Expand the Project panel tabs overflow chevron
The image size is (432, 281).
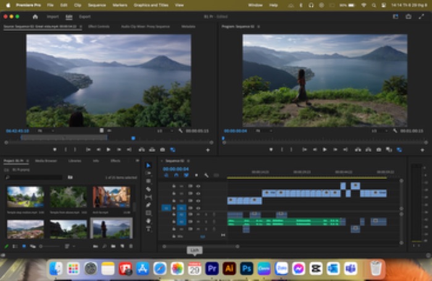point(137,161)
